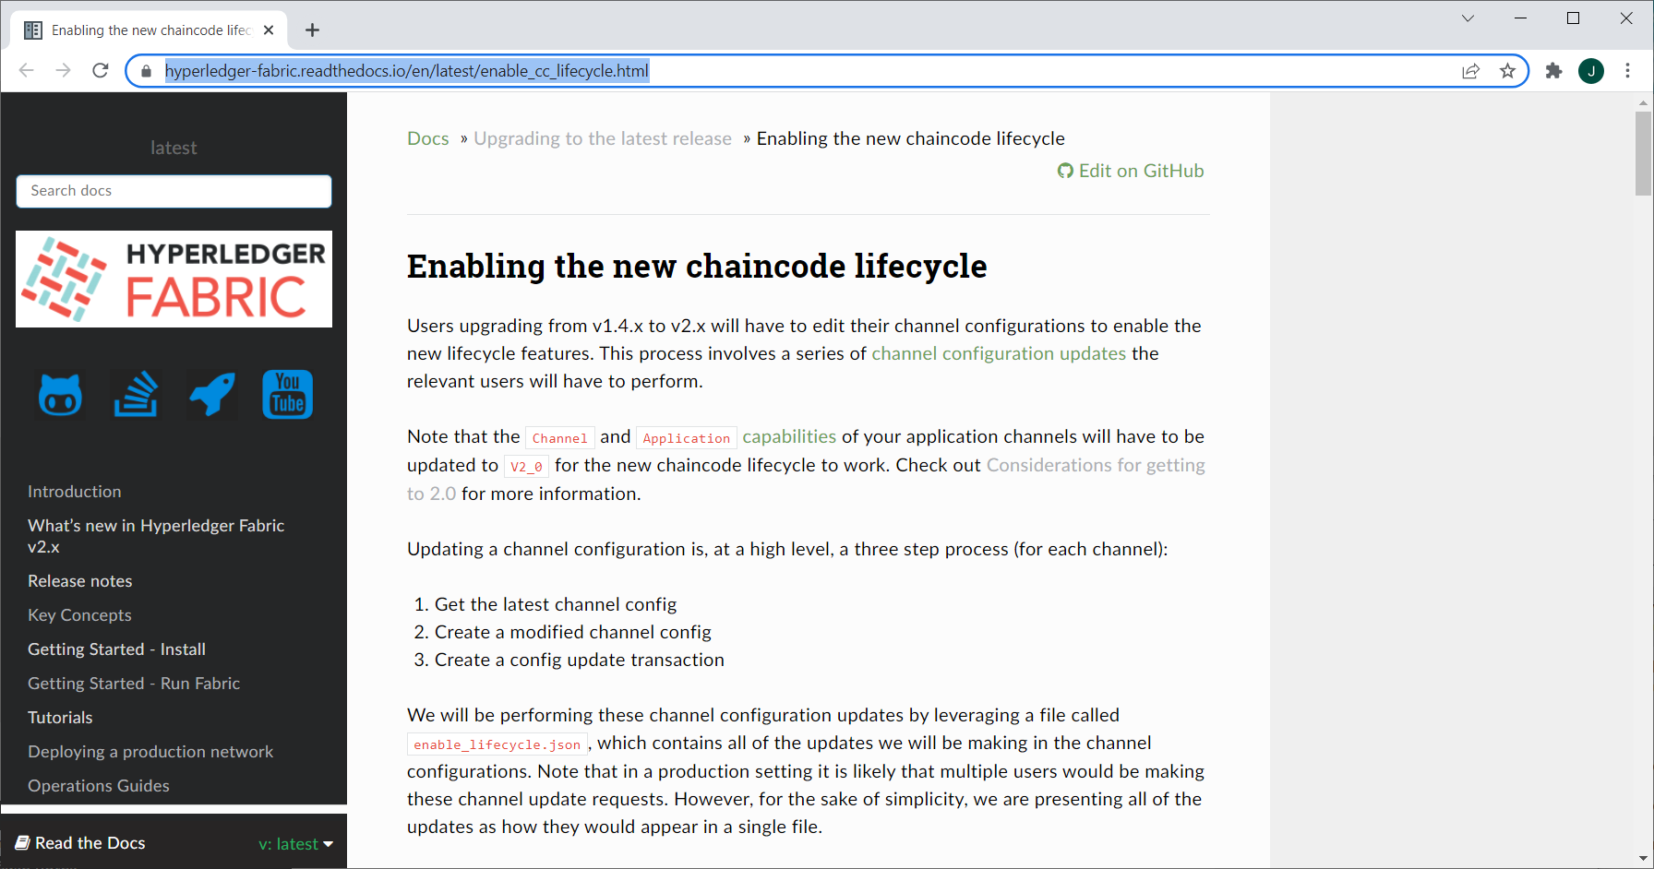Image resolution: width=1654 pixels, height=869 pixels.
Task: View site information lock icon
Action: coord(145,71)
